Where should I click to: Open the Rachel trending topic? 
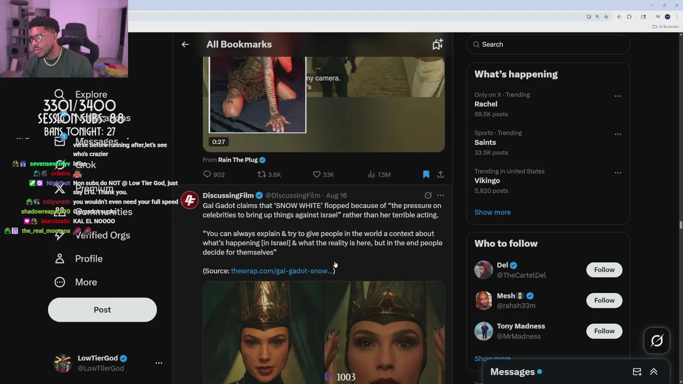click(x=486, y=104)
